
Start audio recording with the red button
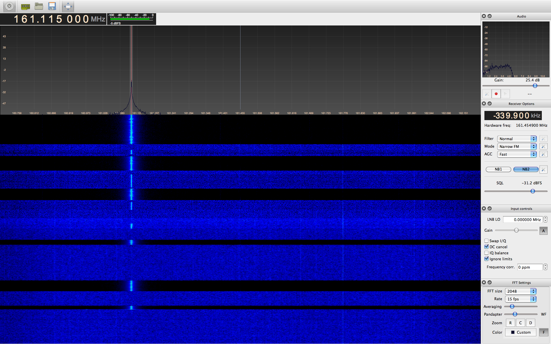[496, 94]
